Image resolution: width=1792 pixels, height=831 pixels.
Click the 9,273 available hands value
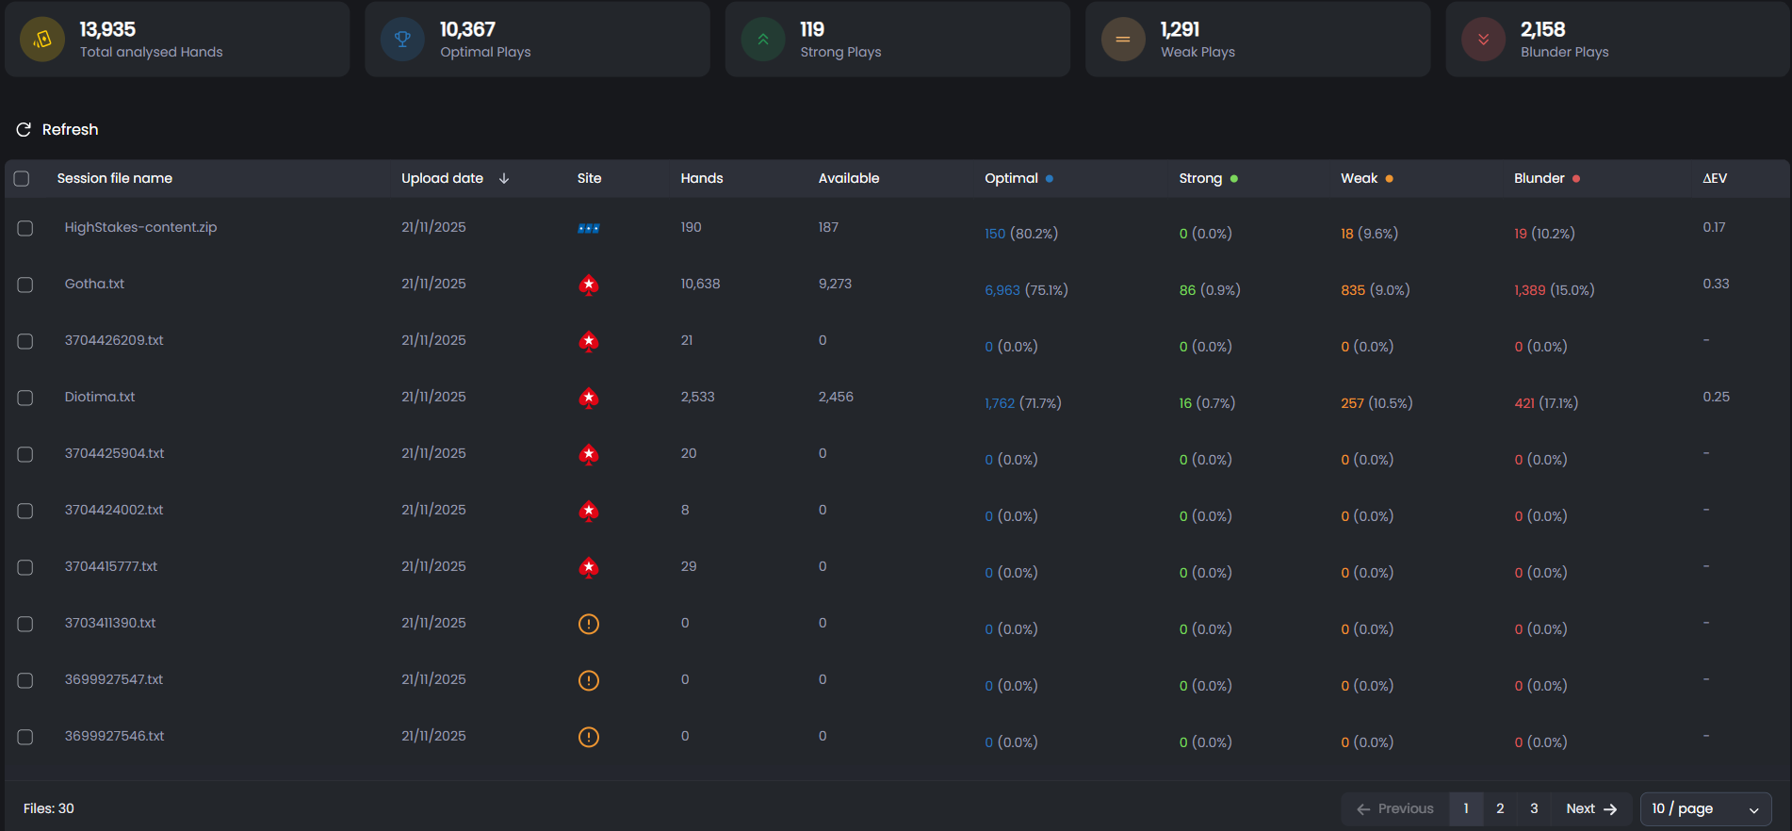[x=835, y=284]
